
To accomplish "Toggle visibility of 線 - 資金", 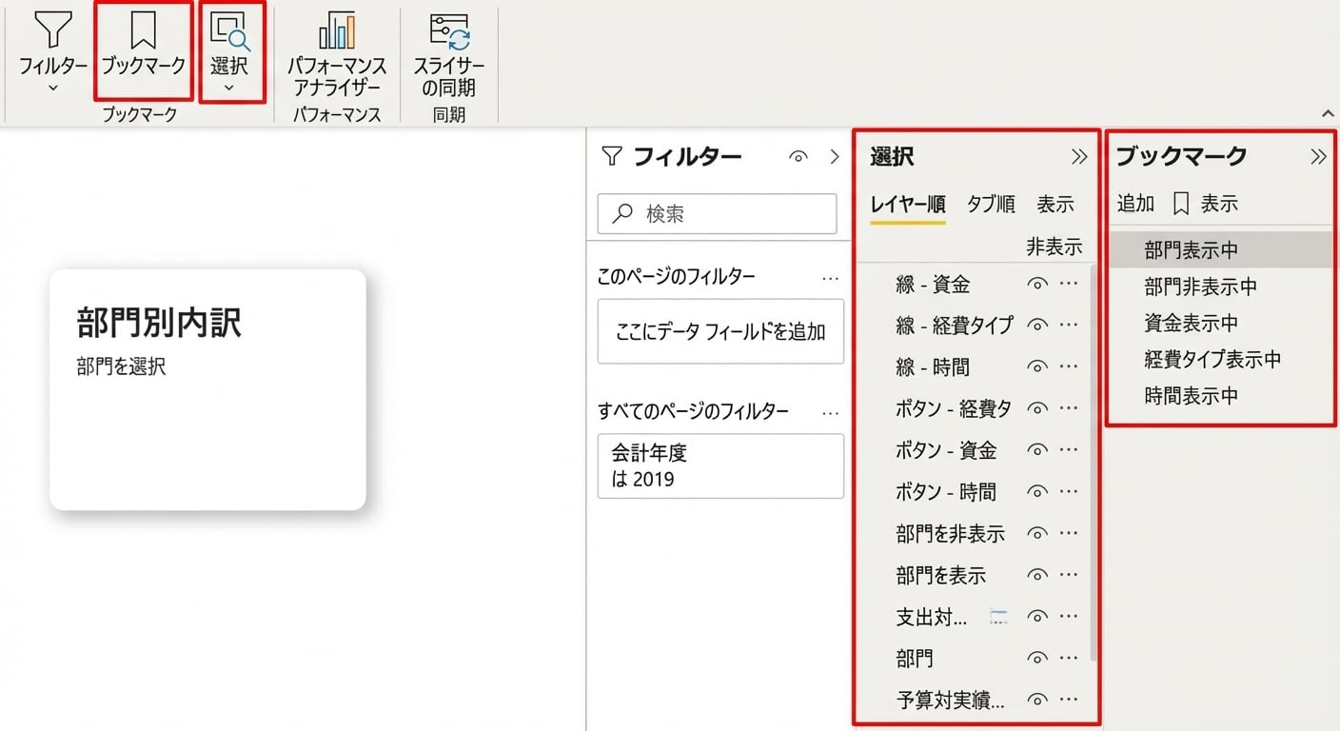I will point(1038,285).
